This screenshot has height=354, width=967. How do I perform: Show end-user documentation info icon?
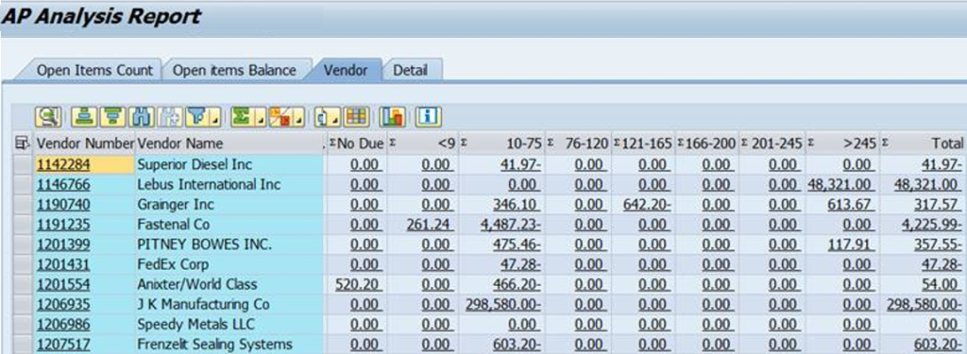tap(428, 116)
